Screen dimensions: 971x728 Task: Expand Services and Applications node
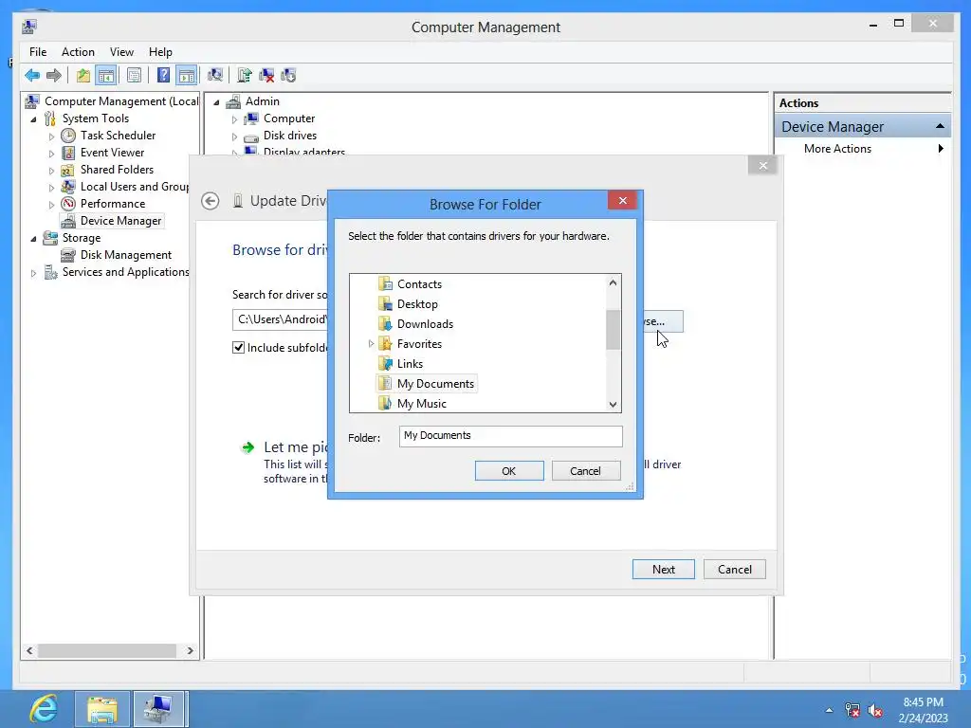(x=33, y=272)
